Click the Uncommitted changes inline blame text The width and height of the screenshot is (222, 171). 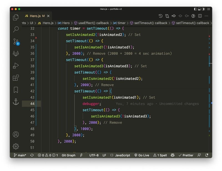pyautogui.click(x=179, y=104)
